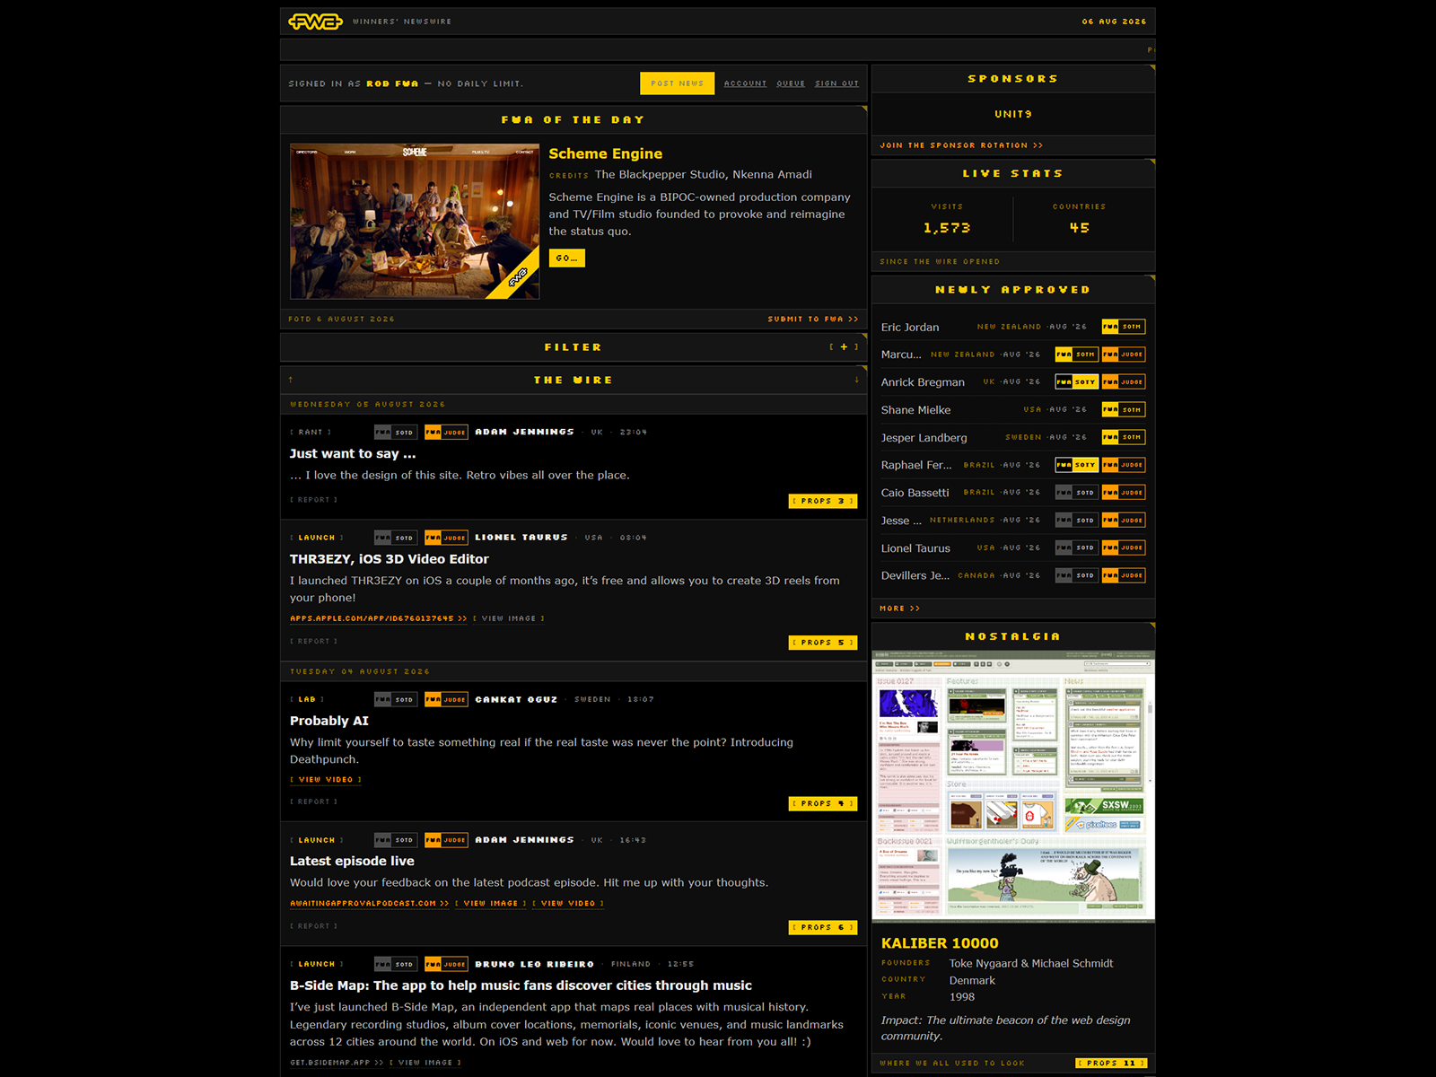Select the RANT category tag
Screen dimensions: 1436x1077
tap(311, 433)
